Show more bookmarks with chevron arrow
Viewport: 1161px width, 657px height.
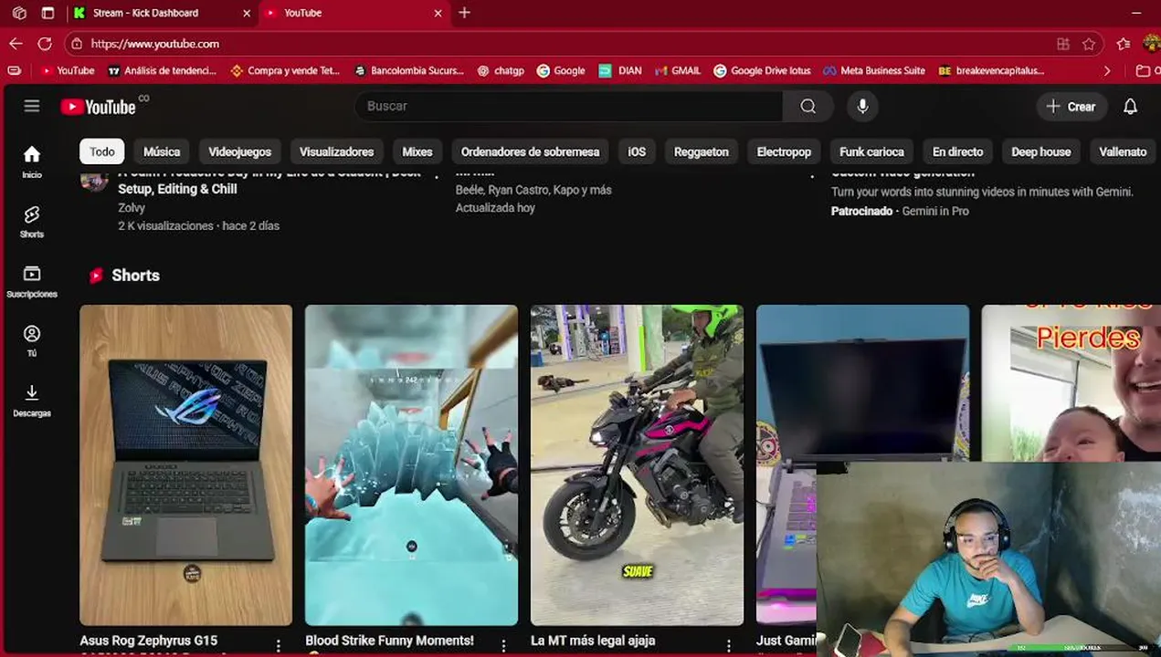click(1107, 70)
